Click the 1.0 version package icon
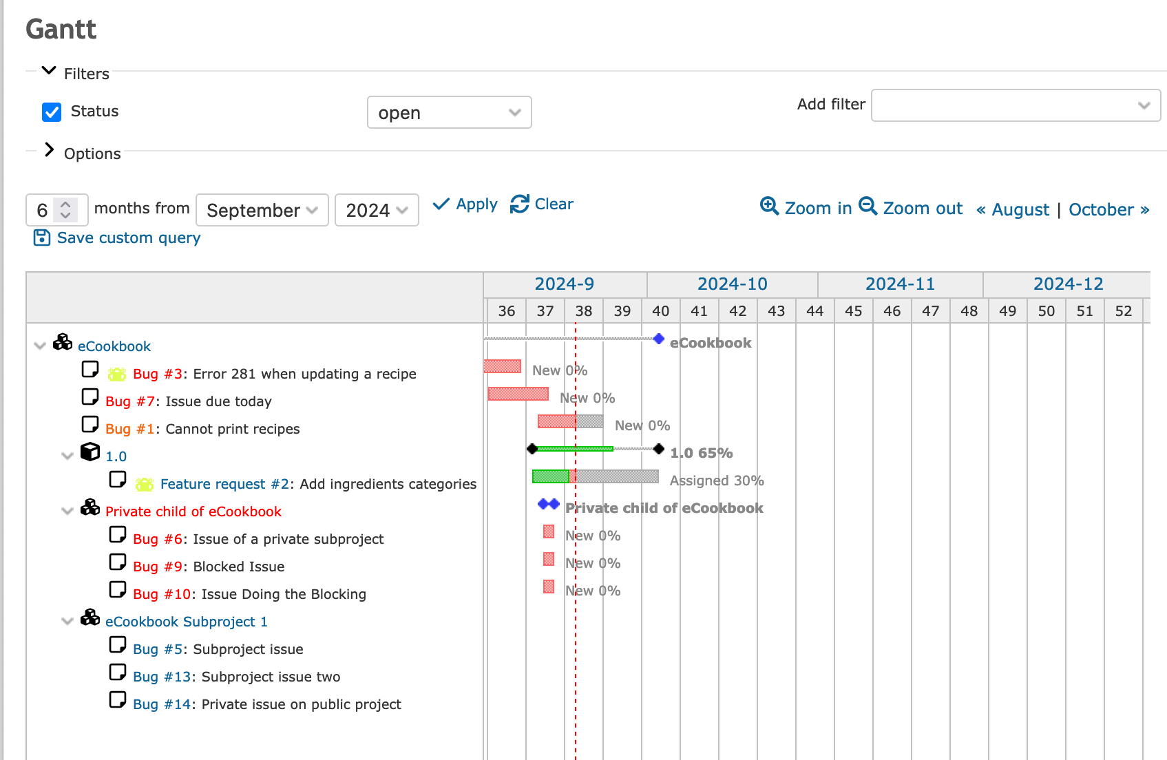The width and height of the screenshot is (1167, 760). 90,452
